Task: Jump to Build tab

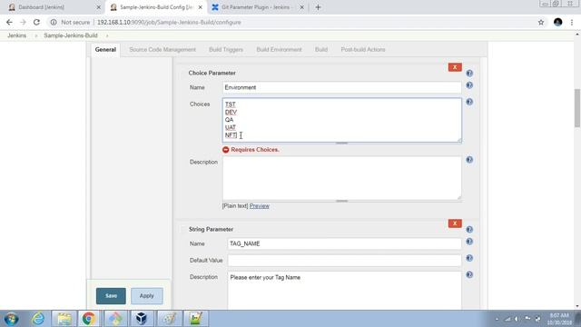Action: (x=321, y=49)
